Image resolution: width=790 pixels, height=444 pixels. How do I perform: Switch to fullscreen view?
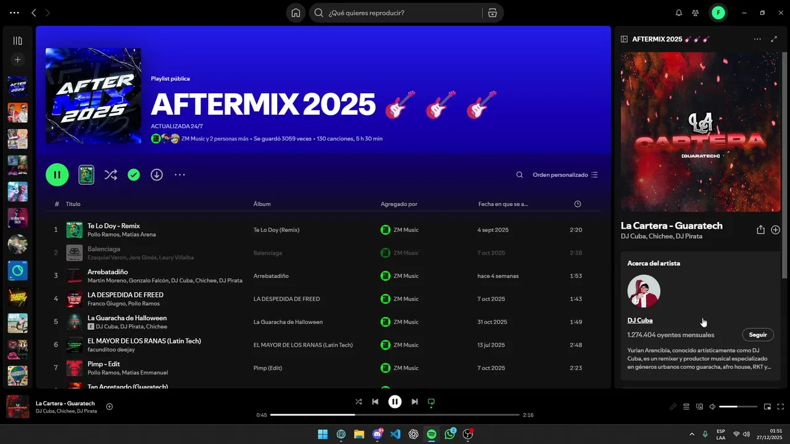781,406
